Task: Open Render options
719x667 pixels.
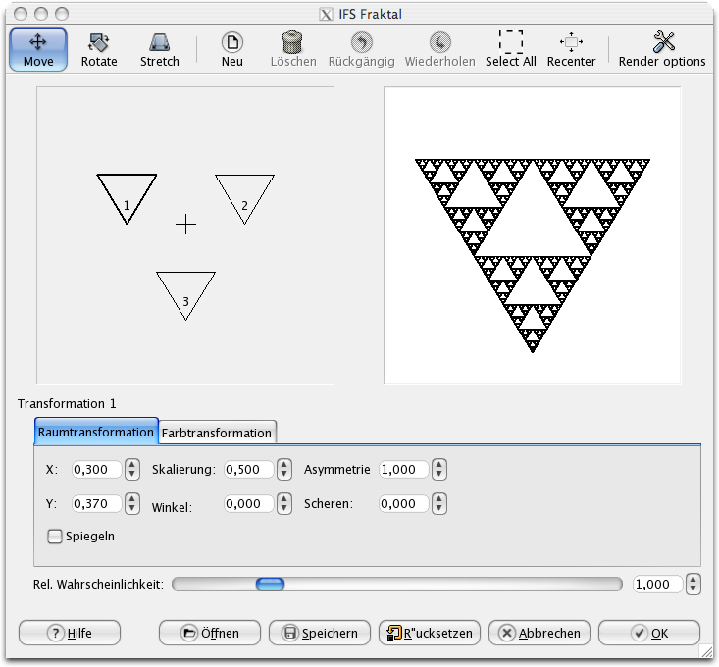Action: point(662,49)
